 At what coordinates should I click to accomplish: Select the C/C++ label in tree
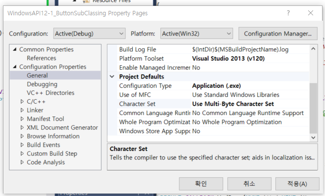36,101
